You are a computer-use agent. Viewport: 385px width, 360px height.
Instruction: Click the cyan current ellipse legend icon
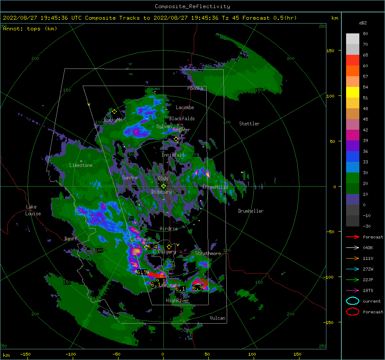click(x=352, y=301)
